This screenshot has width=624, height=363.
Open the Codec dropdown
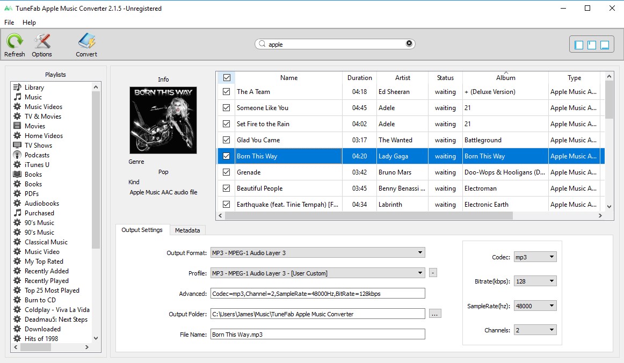point(535,257)
